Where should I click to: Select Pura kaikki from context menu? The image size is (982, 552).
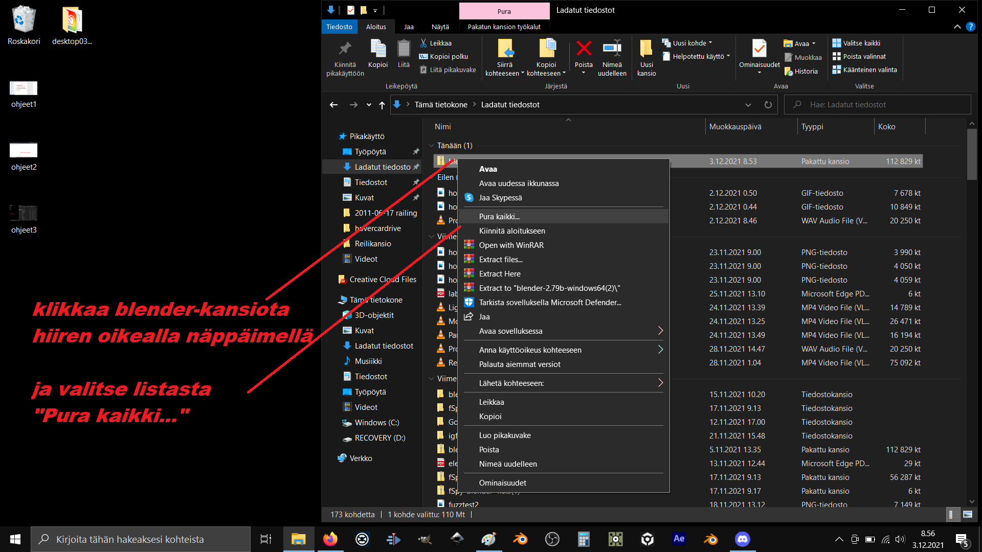[x=499, y=217]
